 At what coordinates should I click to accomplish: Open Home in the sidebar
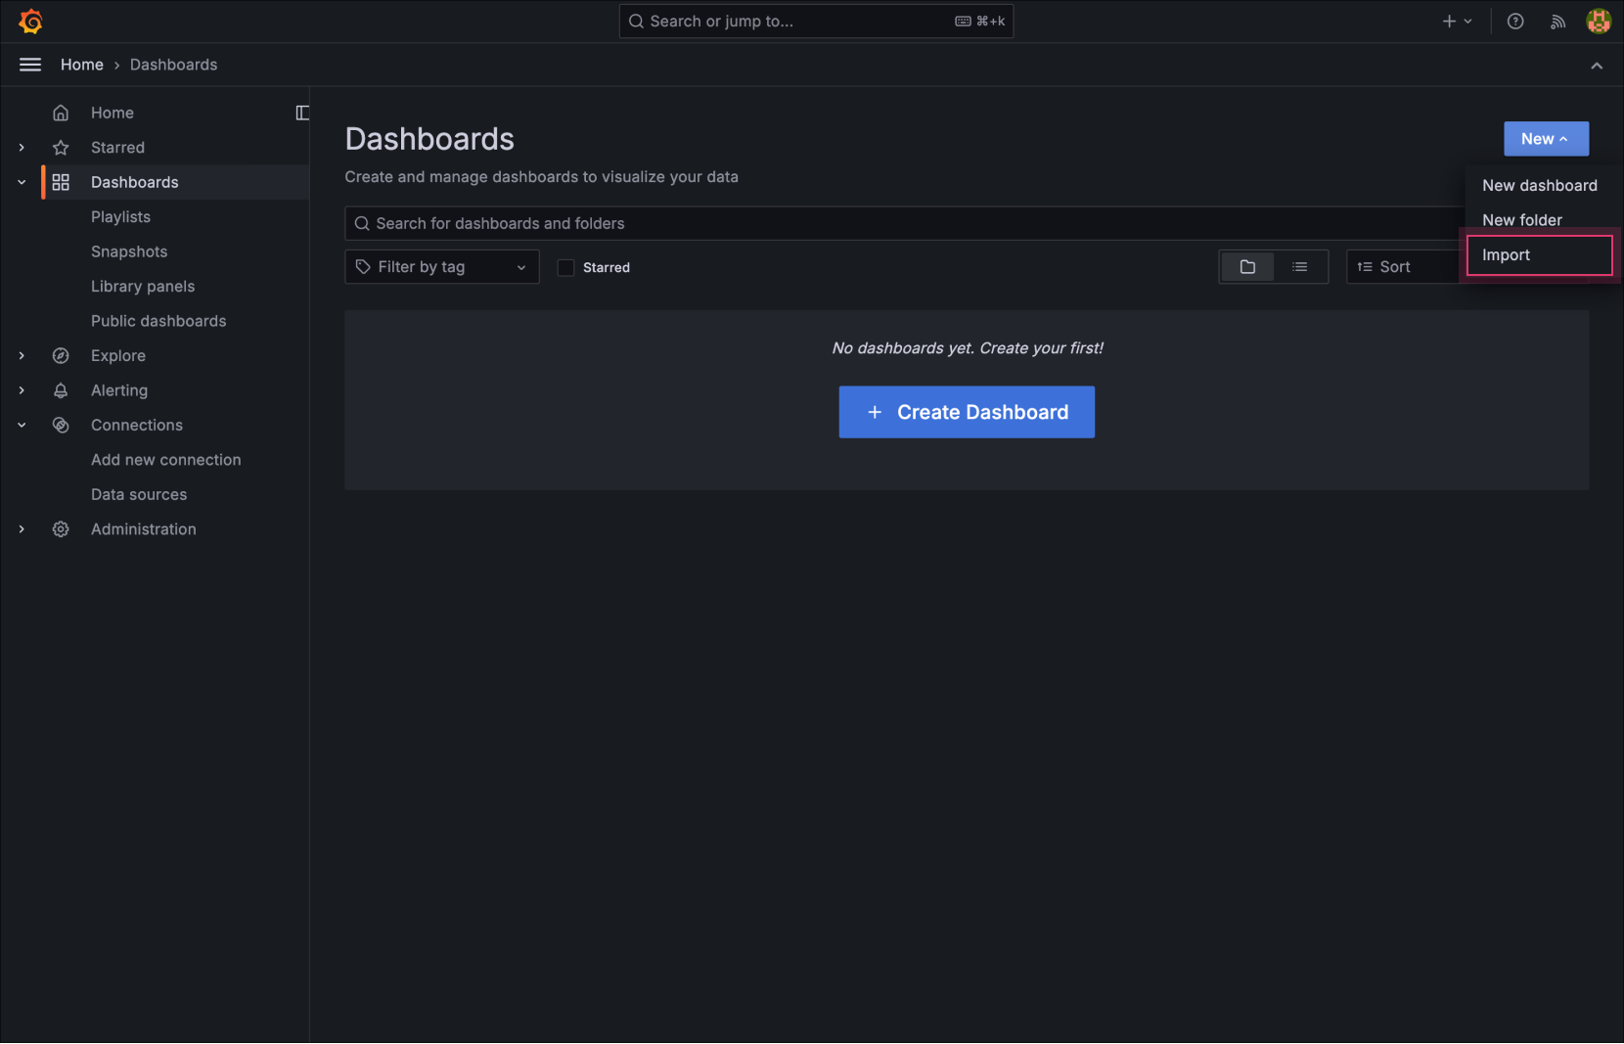click(113, 113)
